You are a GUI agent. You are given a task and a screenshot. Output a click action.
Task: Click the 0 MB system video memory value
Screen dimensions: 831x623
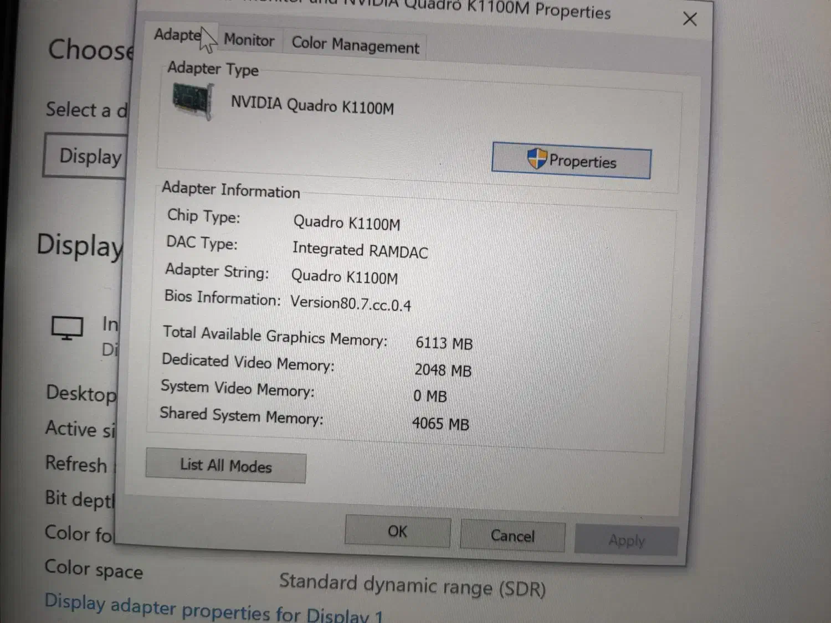coord(430,396)
